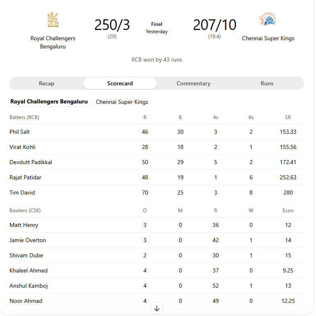316x316 pixels.
Task: Click Tim David's runs value 70
Action: [x=145, y=192]
